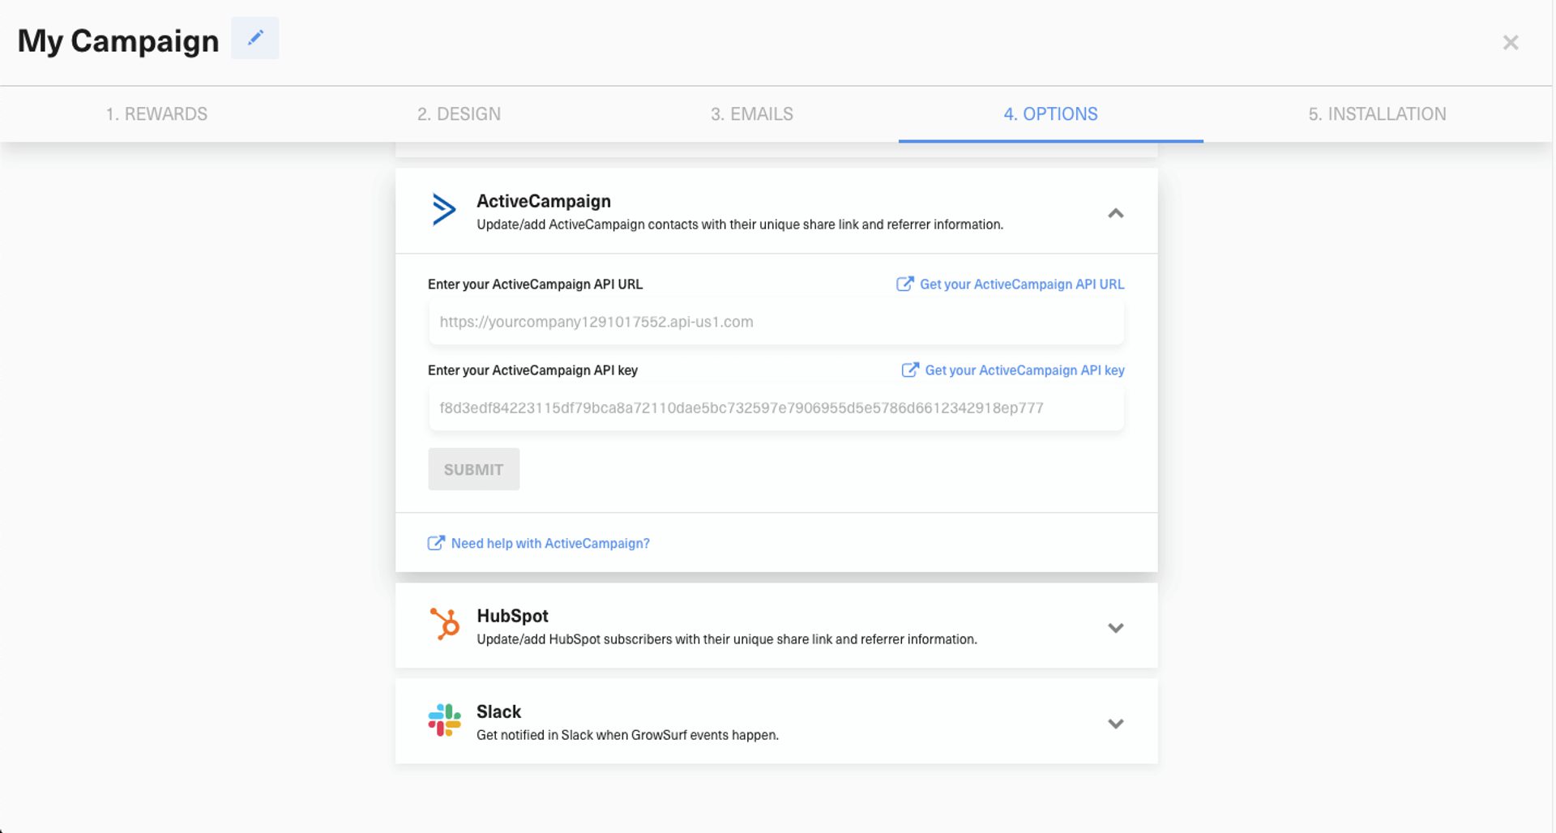Viewport: 1556px width, 833px height.
Task: Click external-link icon beside Get API URL
Action: point(904,284)
